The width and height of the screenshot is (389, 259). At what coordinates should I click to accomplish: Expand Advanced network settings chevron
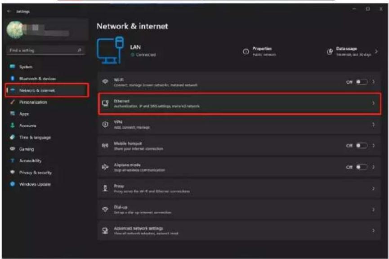pyautogui.click(x=373, y=231)
